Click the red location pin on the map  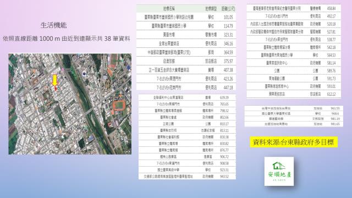coord(56,89)
